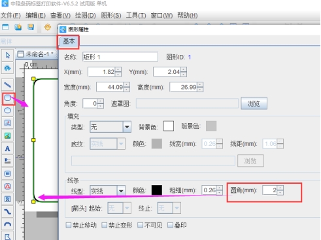Open the 线型 line style dropdown
Screen dimensions: 321x240
point(121,191)
